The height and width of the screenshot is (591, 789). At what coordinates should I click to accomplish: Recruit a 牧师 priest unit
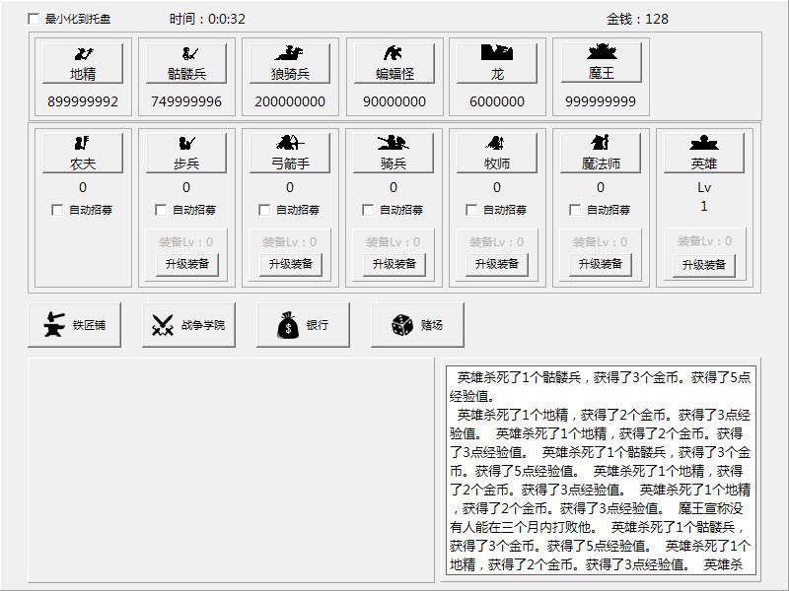tap(497, 154)
